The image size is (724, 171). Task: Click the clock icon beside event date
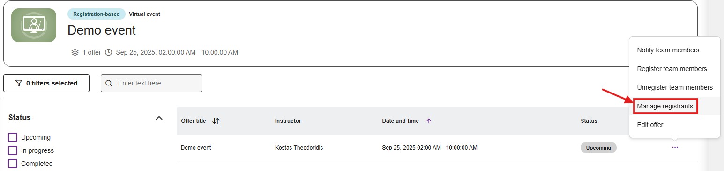[x=109, y=52]
